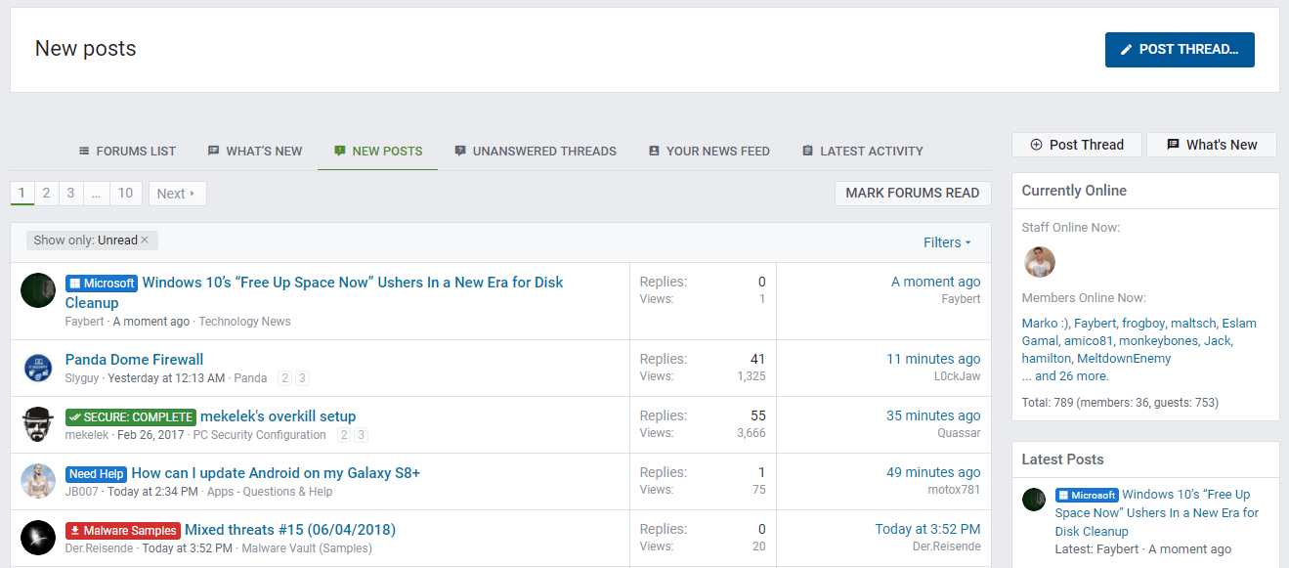1289x568 pixels.
Task: Open the Latest Activity tab
Action: (862, 152)
